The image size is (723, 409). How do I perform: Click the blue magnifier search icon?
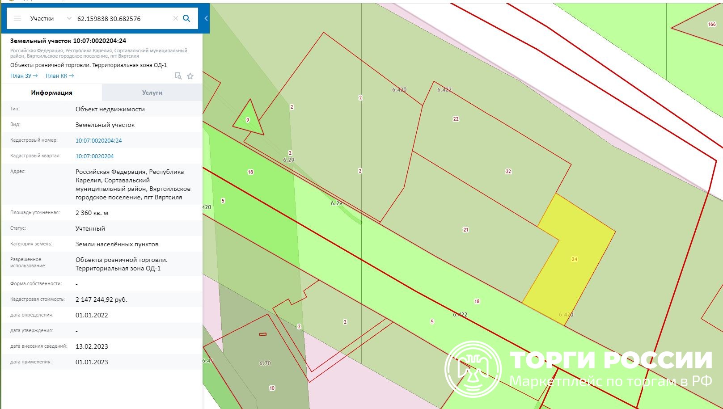point(186,18)
